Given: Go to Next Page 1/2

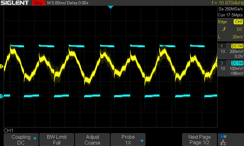Looking at the screenshot, I should (199, 140).
